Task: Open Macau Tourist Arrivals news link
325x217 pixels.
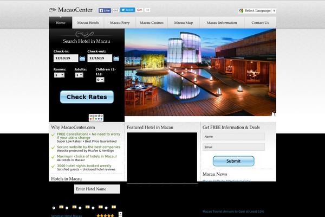Action: coord(233,212)
